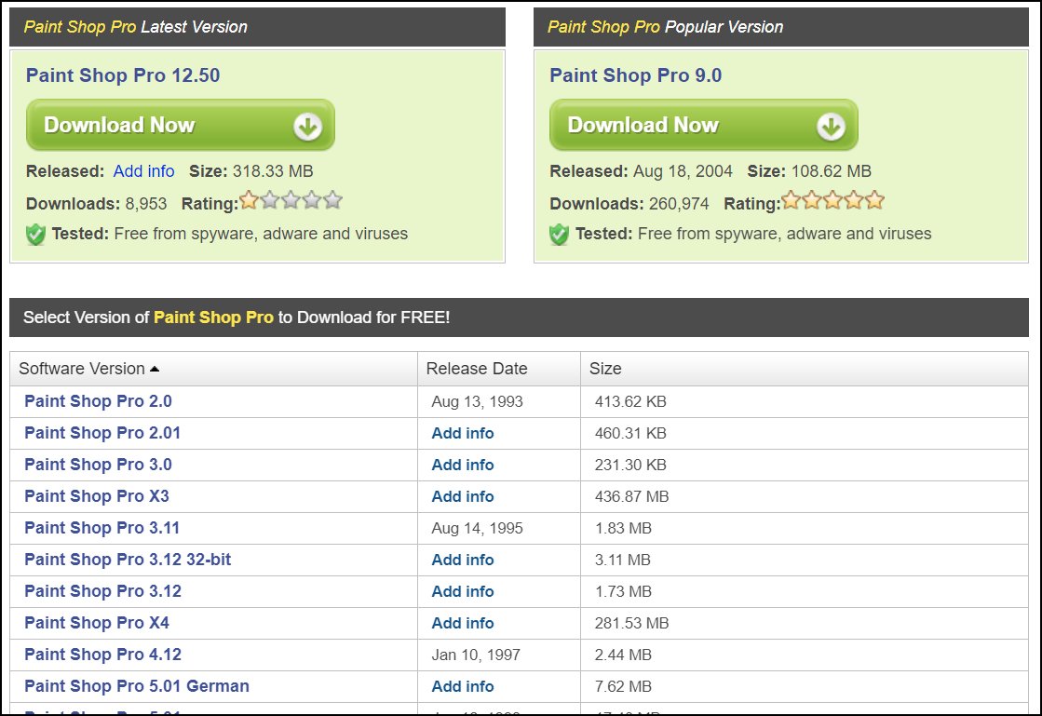
Task: Open the Paint Shop Pro 3.0 version link
Action: [99, 465]
